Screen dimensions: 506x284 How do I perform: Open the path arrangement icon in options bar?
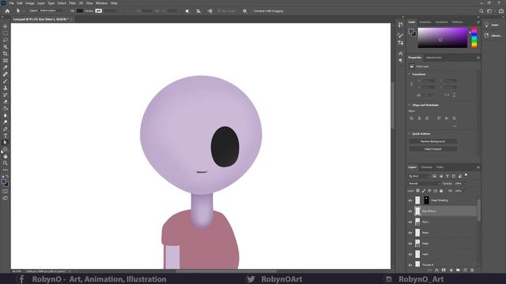pos(210,11)
